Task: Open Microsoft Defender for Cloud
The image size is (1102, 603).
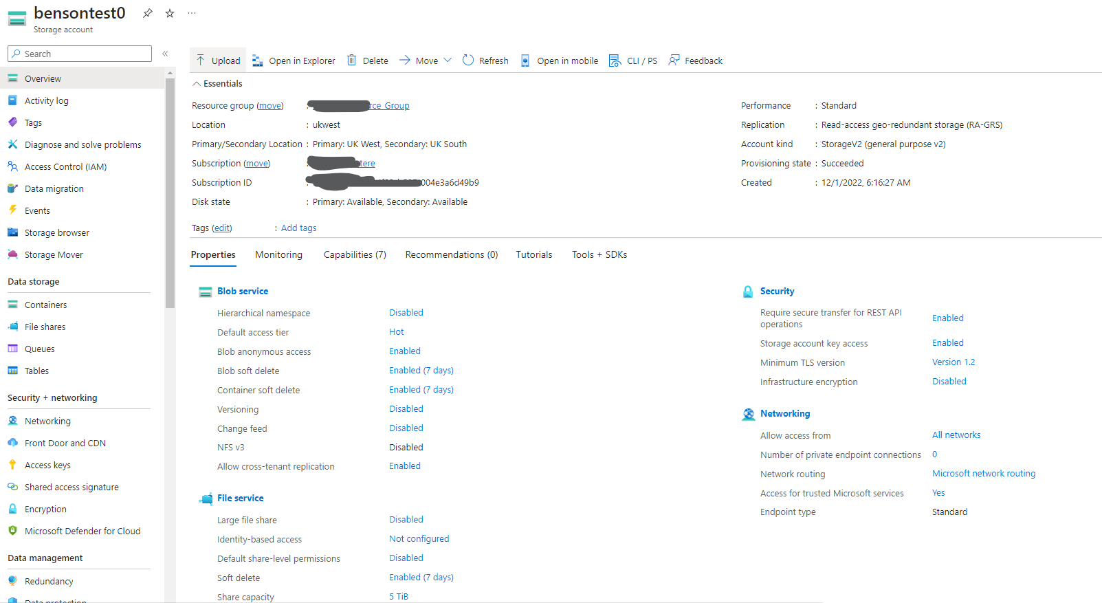Action: click(82, 531)
